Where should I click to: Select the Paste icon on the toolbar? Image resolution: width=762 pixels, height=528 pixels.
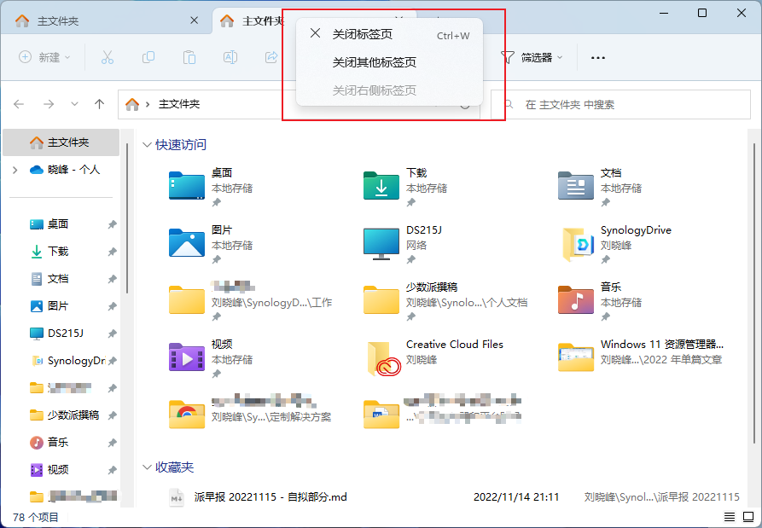(x=189, y=57)
